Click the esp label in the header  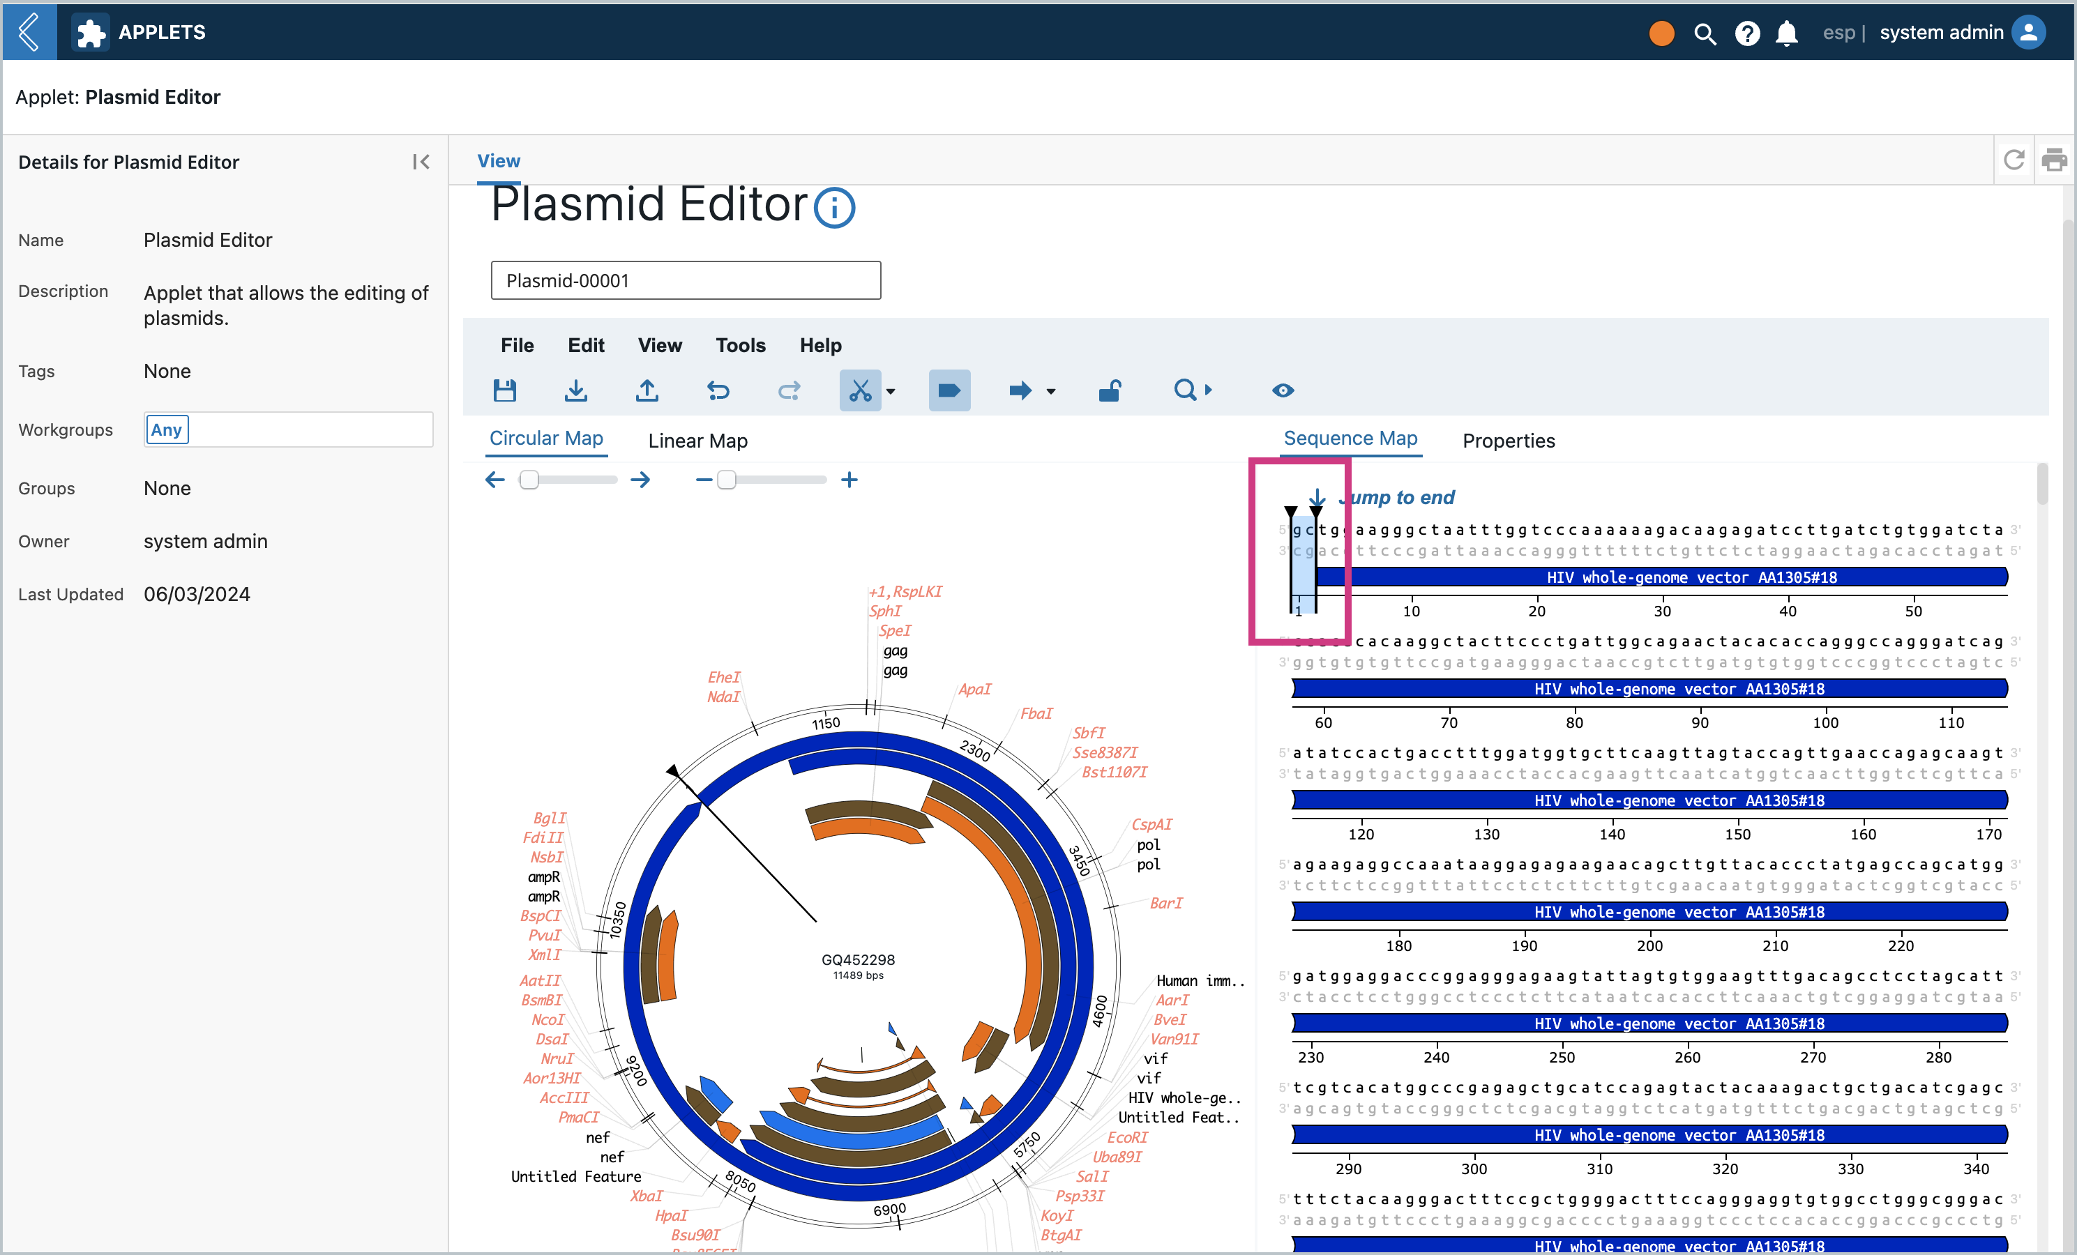(x=1838, y=33)
